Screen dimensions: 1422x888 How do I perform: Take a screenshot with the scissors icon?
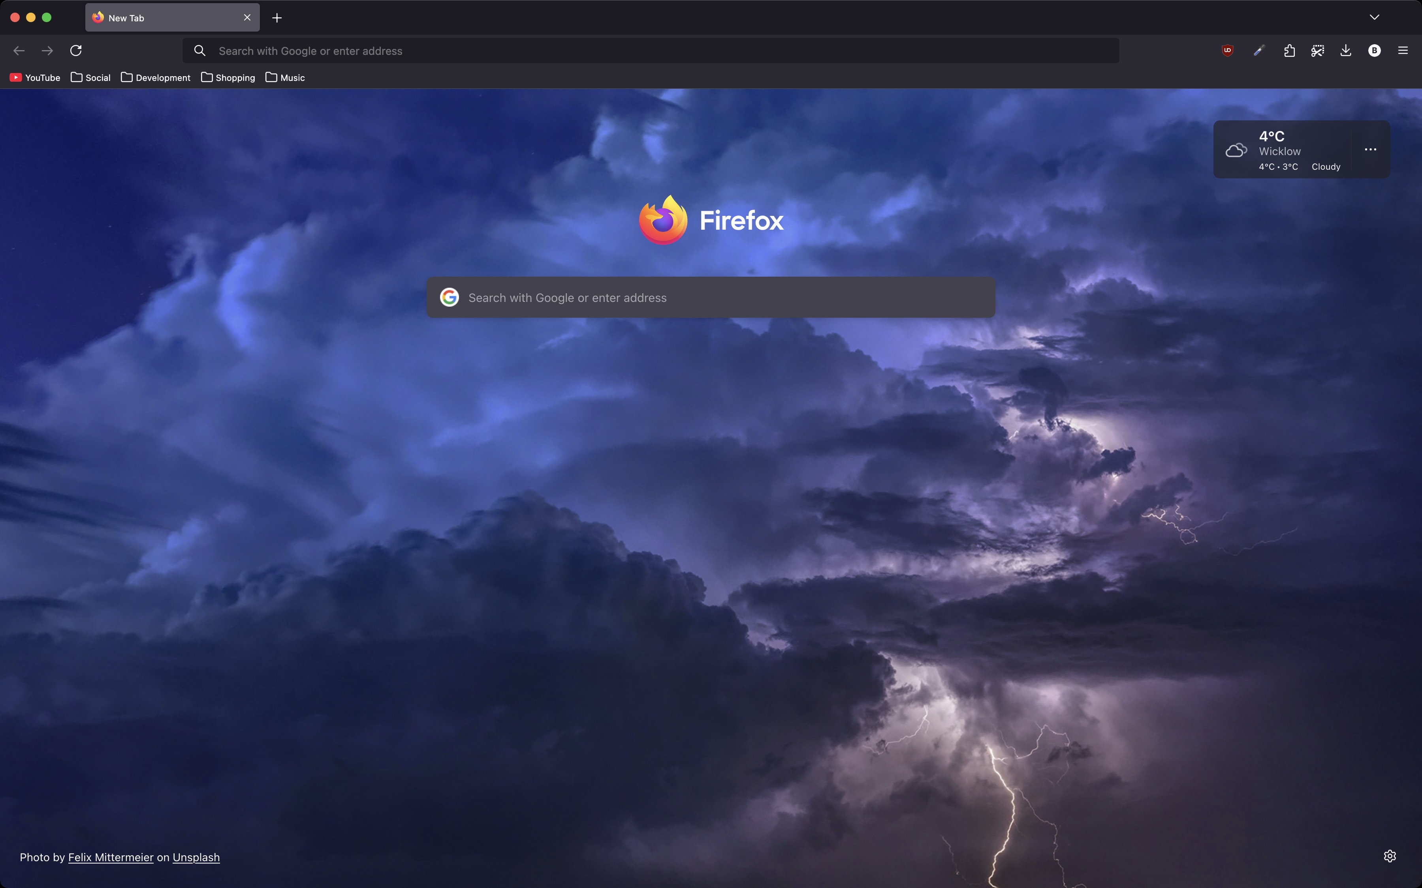click(x=1317, y=51)
